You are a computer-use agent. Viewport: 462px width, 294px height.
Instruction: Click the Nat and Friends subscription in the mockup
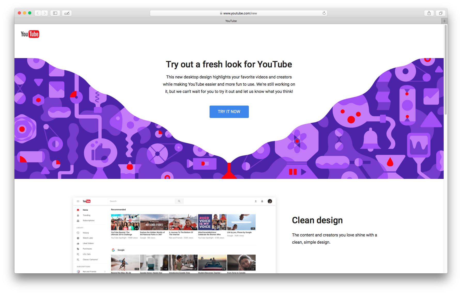(x=89, y=272)
